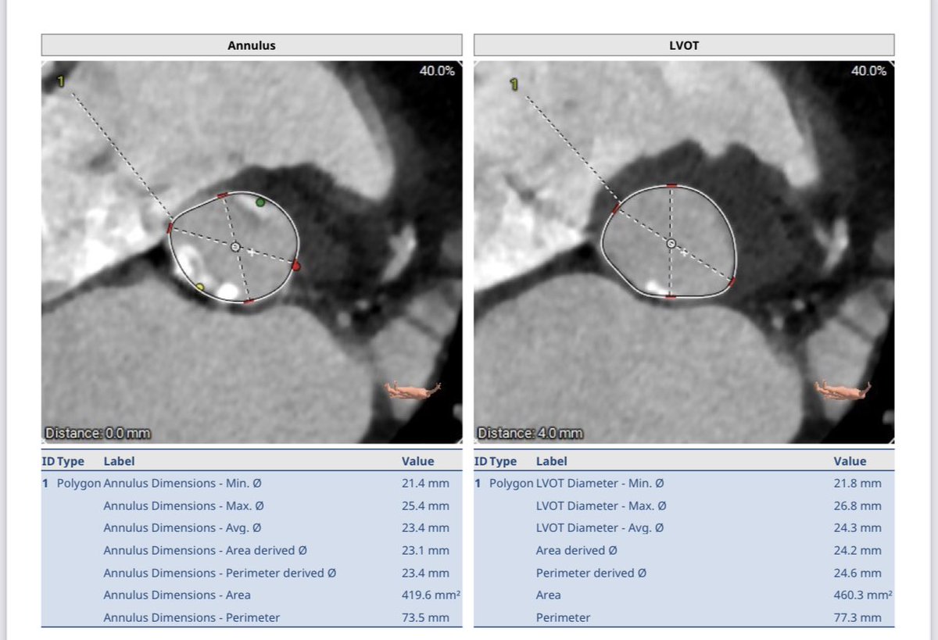Select the yellow marker on the annulus contour
Image resolution: width=938 pixels, height=640 pixels.
click(199, 288)
